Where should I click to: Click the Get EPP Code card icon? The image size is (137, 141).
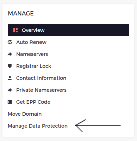tap(10, 102)
